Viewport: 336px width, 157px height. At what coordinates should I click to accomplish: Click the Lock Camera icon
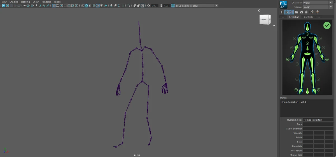click(29, 6)
